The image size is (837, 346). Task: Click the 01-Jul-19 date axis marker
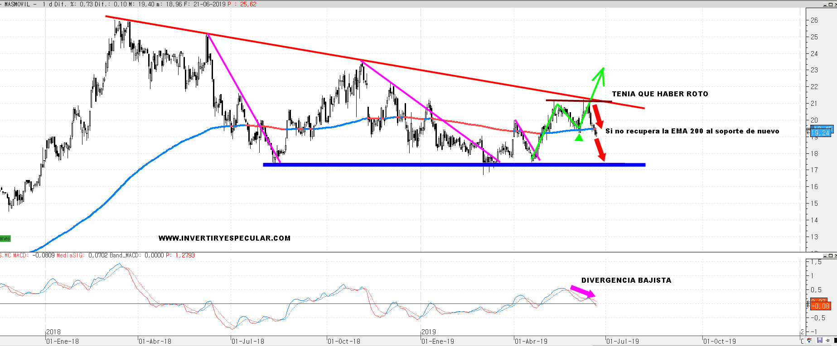(x=623, y=341)
